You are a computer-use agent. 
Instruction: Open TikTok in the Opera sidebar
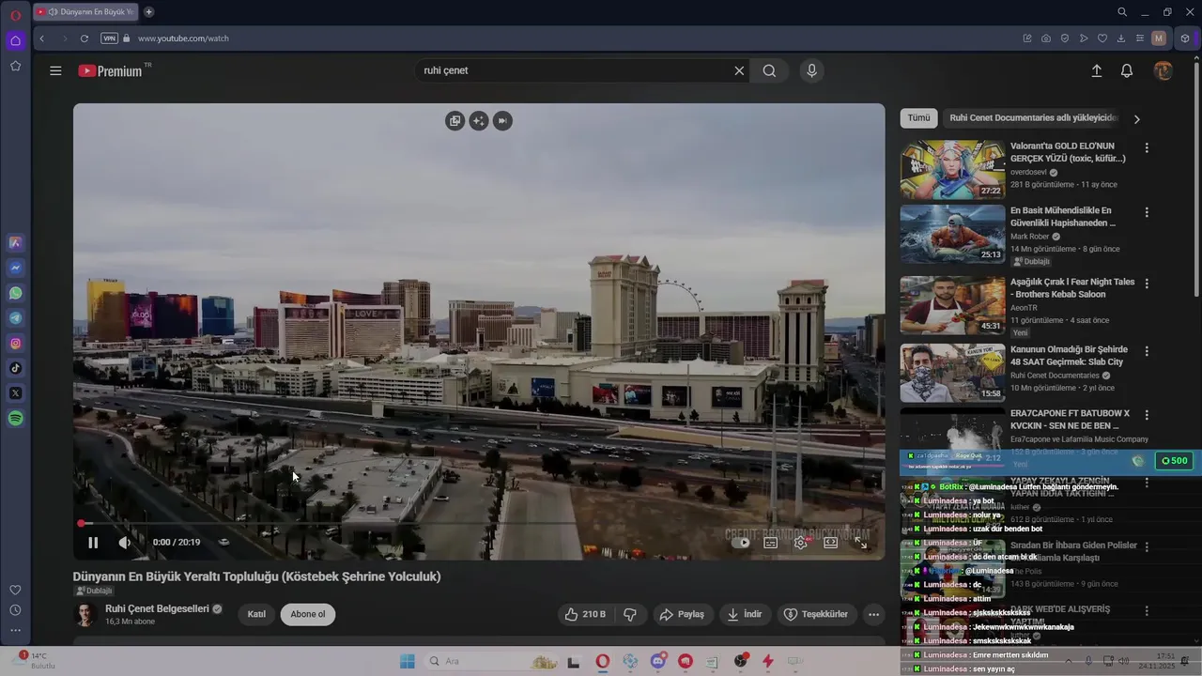coord(15,368)
